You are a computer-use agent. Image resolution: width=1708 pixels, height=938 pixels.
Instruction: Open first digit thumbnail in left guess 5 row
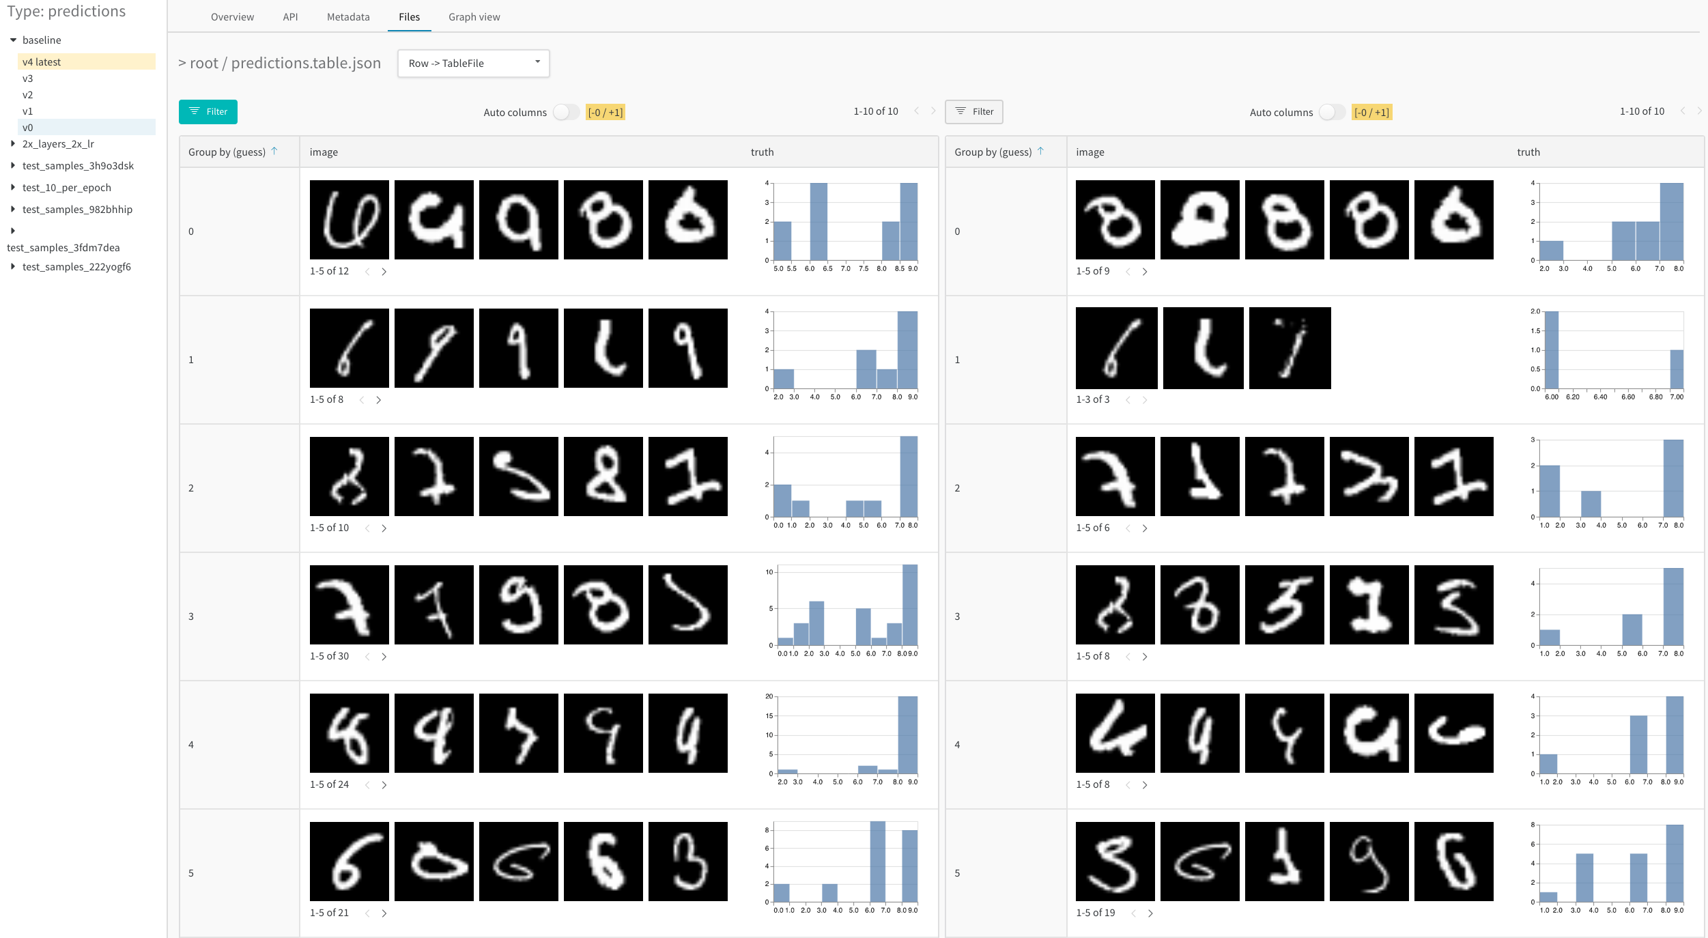tap(350, 862)
